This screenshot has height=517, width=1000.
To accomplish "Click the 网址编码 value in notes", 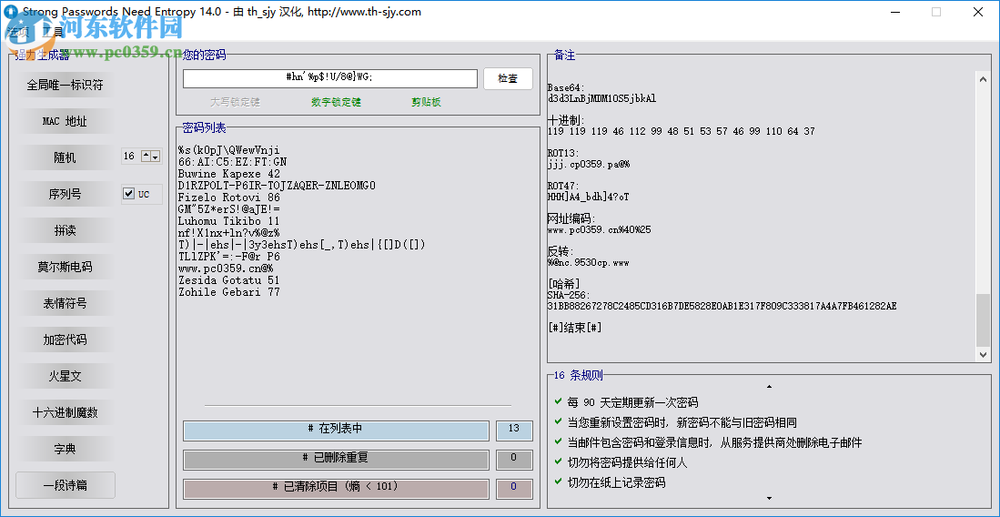I will [600, 229].
